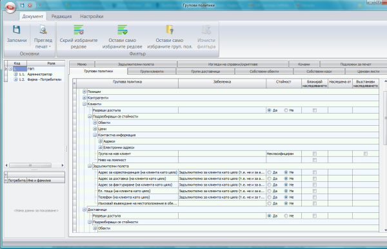Click the red quick access icon in title bar

coord(30,5)
